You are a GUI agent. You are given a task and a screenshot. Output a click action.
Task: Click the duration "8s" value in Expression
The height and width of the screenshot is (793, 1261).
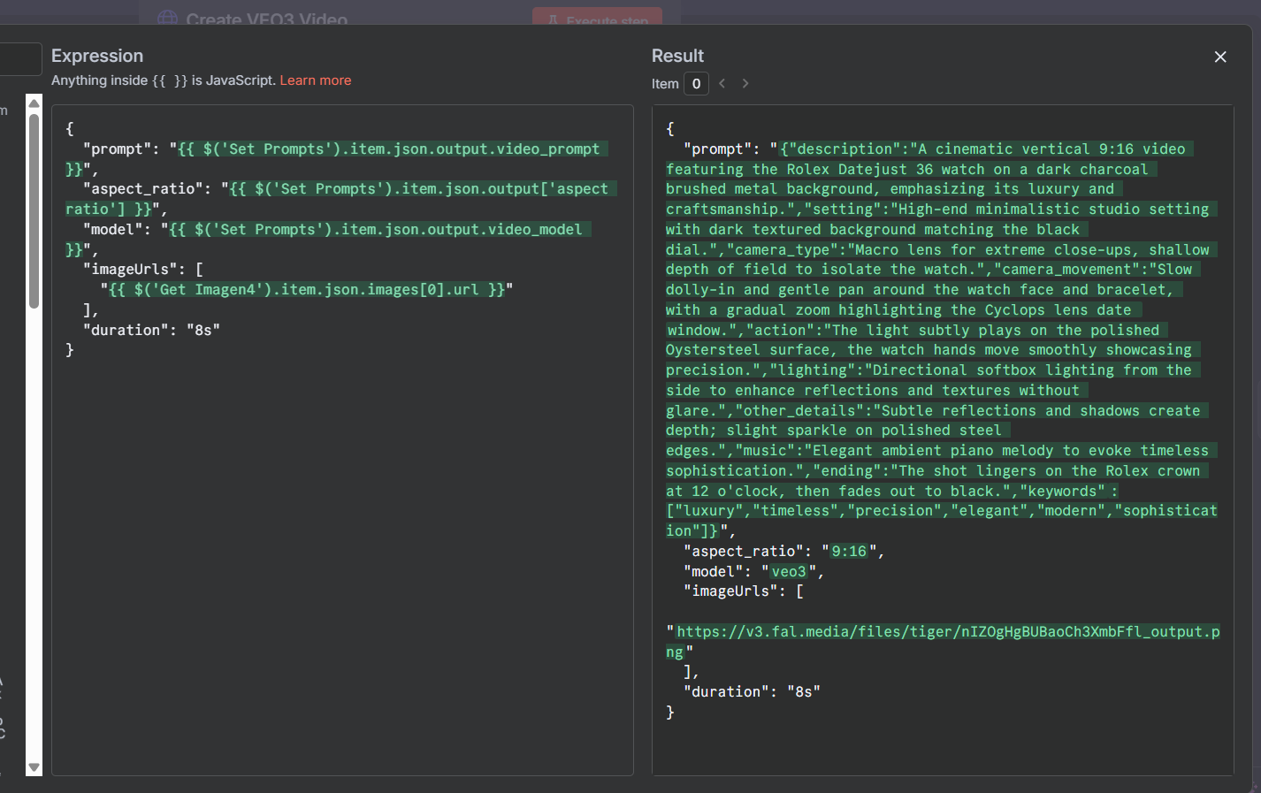coord(203,330)
